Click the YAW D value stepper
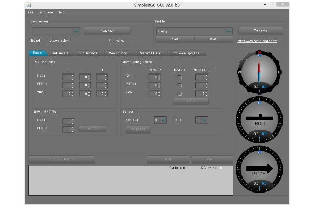This screenshot has width=322, height=207. point(101,94)
